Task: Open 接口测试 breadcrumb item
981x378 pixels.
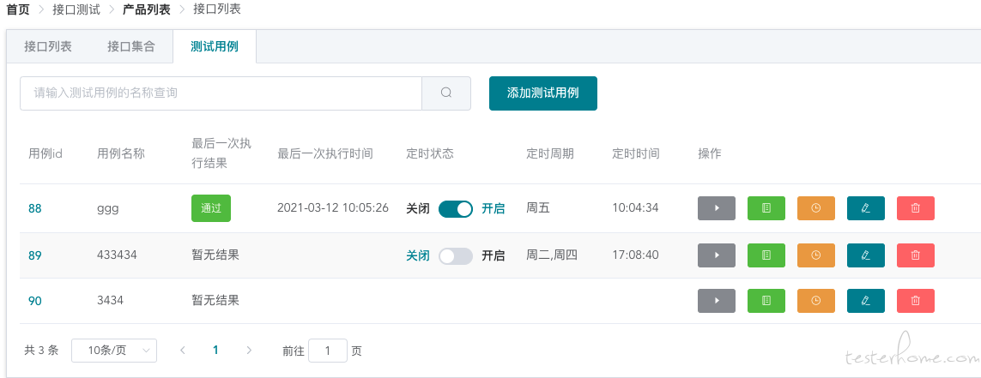Action: click(x=76, y=9)
